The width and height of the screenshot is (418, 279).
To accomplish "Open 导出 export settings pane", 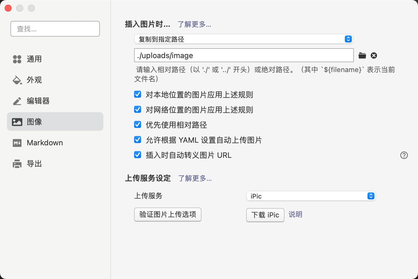I will click(x=34, y=164).
